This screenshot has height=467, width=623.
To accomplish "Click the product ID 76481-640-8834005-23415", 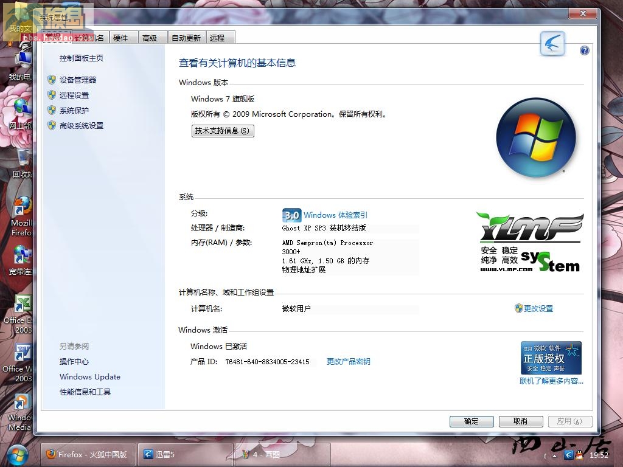I will (x=268, y=362).
